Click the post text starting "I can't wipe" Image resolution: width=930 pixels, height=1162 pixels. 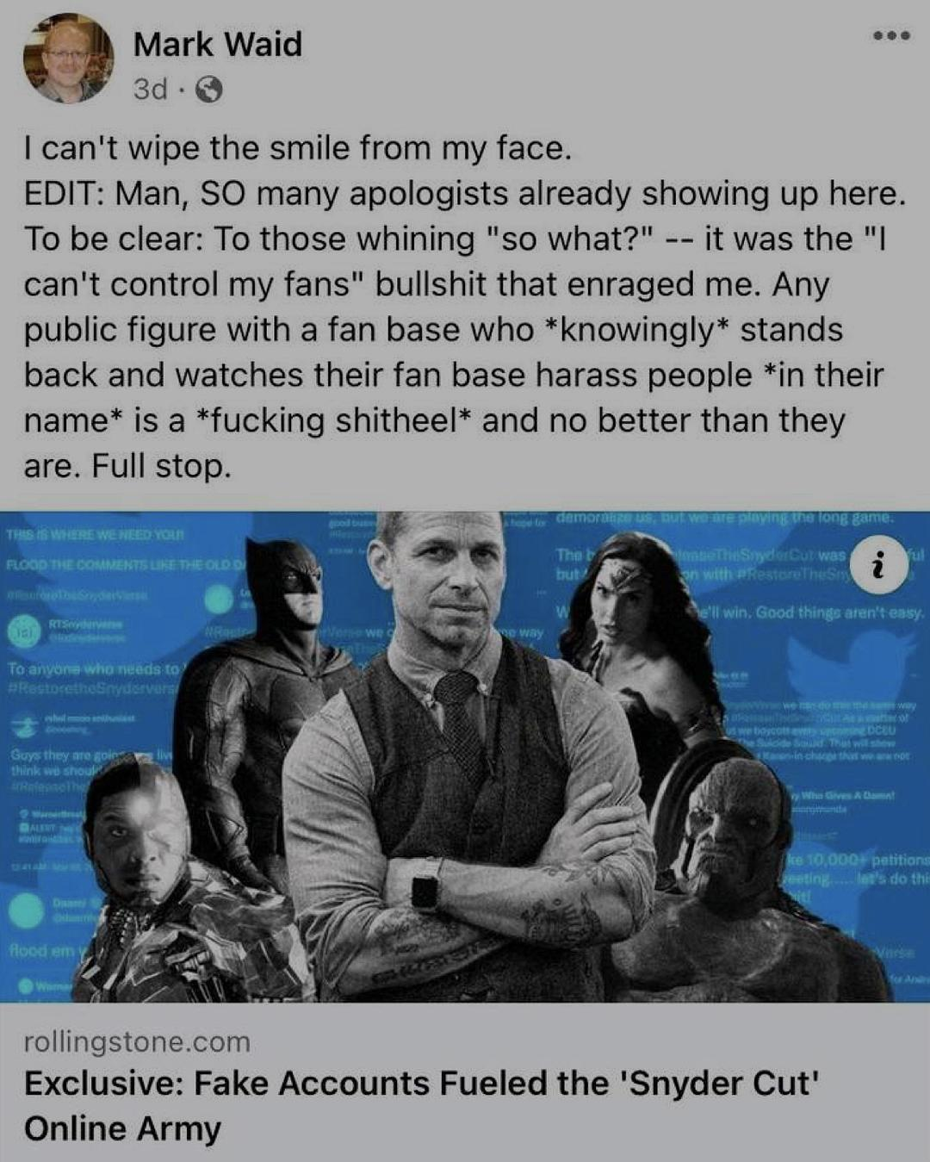tap(298, 148)
